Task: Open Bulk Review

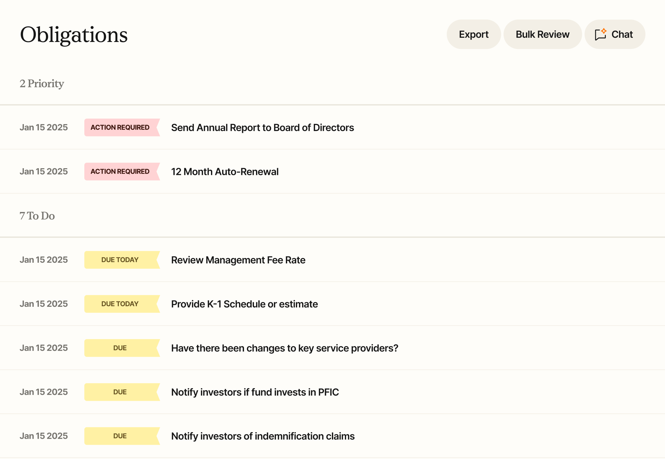Action: coord(543,34)
